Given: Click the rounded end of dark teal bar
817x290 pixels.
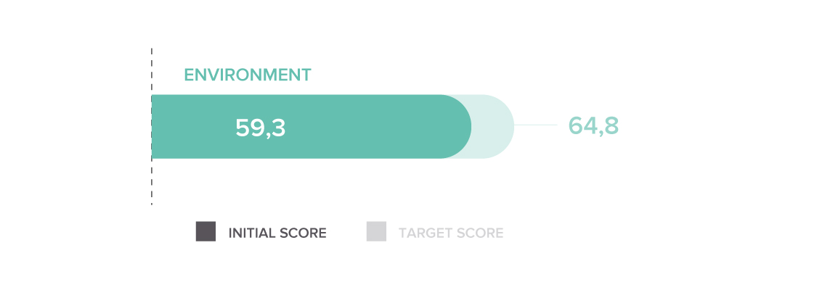Looking at the screenshot, I should tap(458, 126).
